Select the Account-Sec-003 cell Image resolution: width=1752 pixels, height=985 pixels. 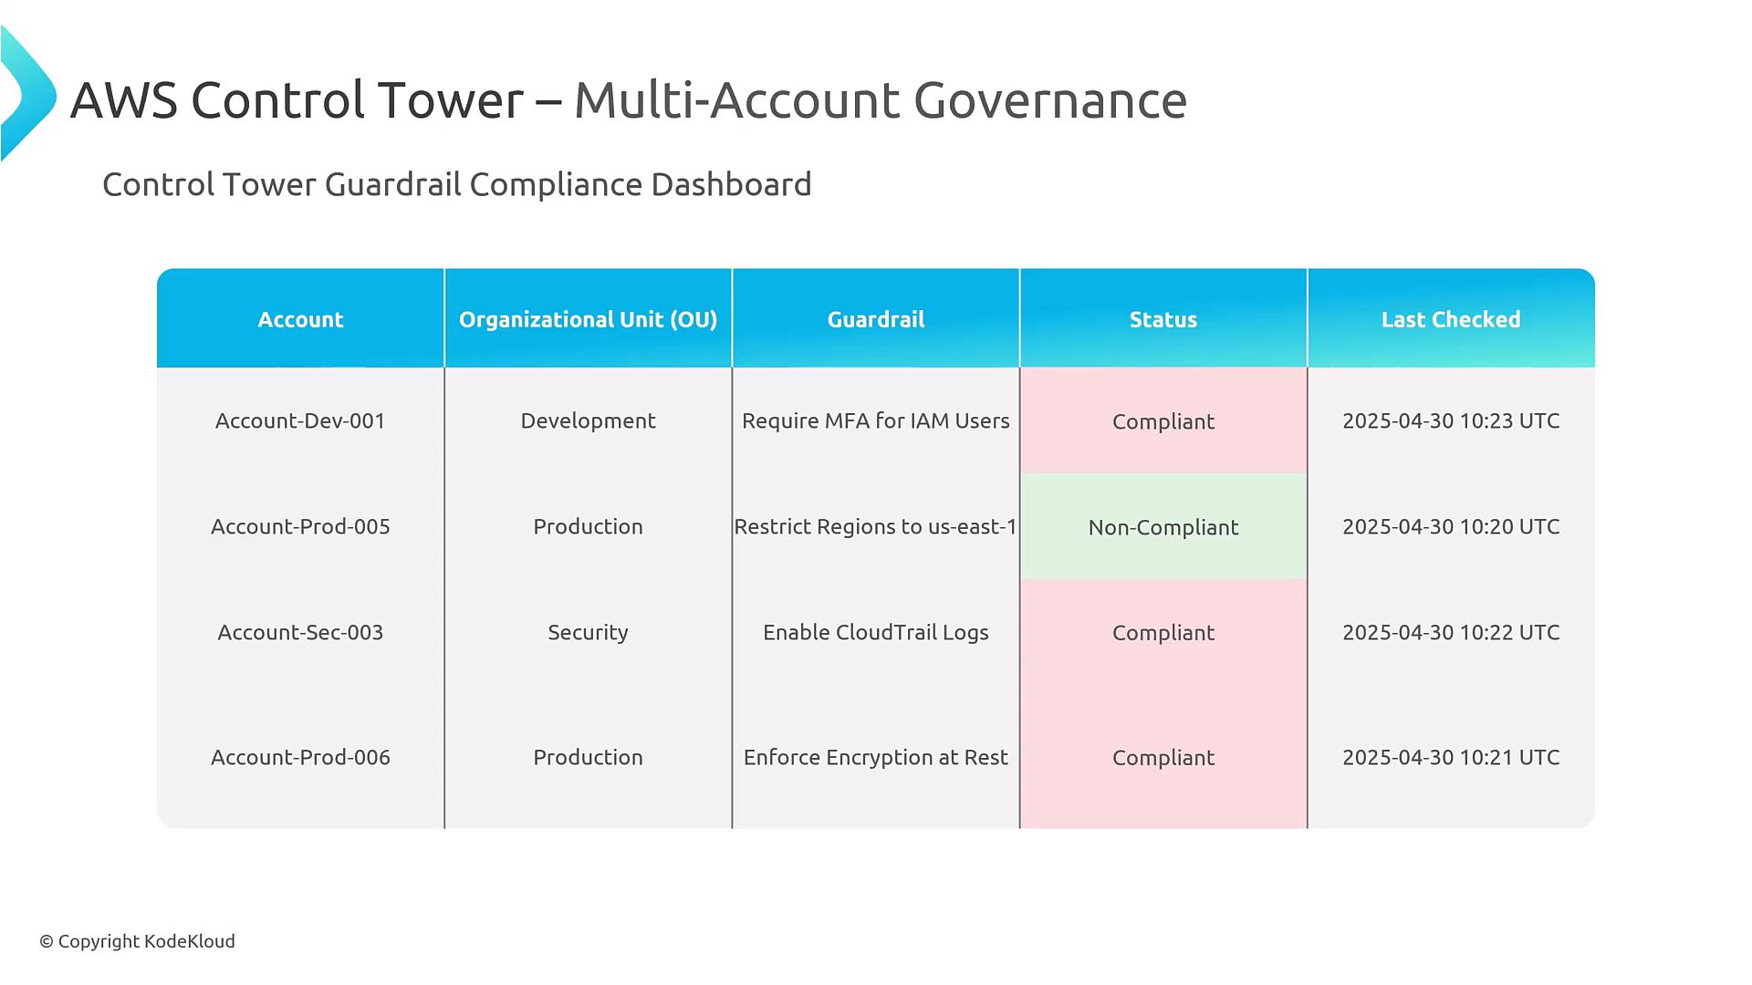pyautogui.click(x=300, y=632)
